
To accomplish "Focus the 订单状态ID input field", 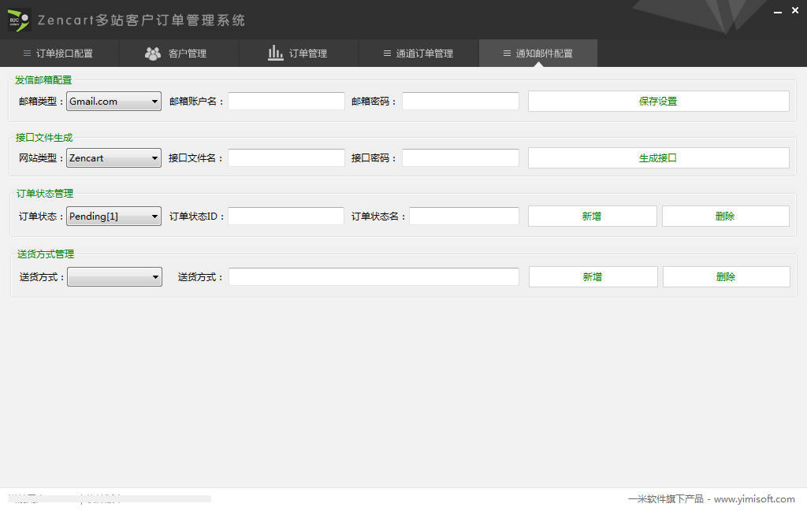I will click(286, 216).
